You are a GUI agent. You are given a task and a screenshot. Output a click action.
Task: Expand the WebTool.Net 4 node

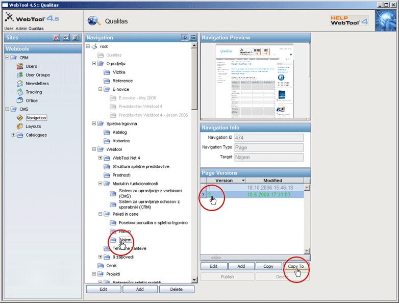(x=101, y=158)
